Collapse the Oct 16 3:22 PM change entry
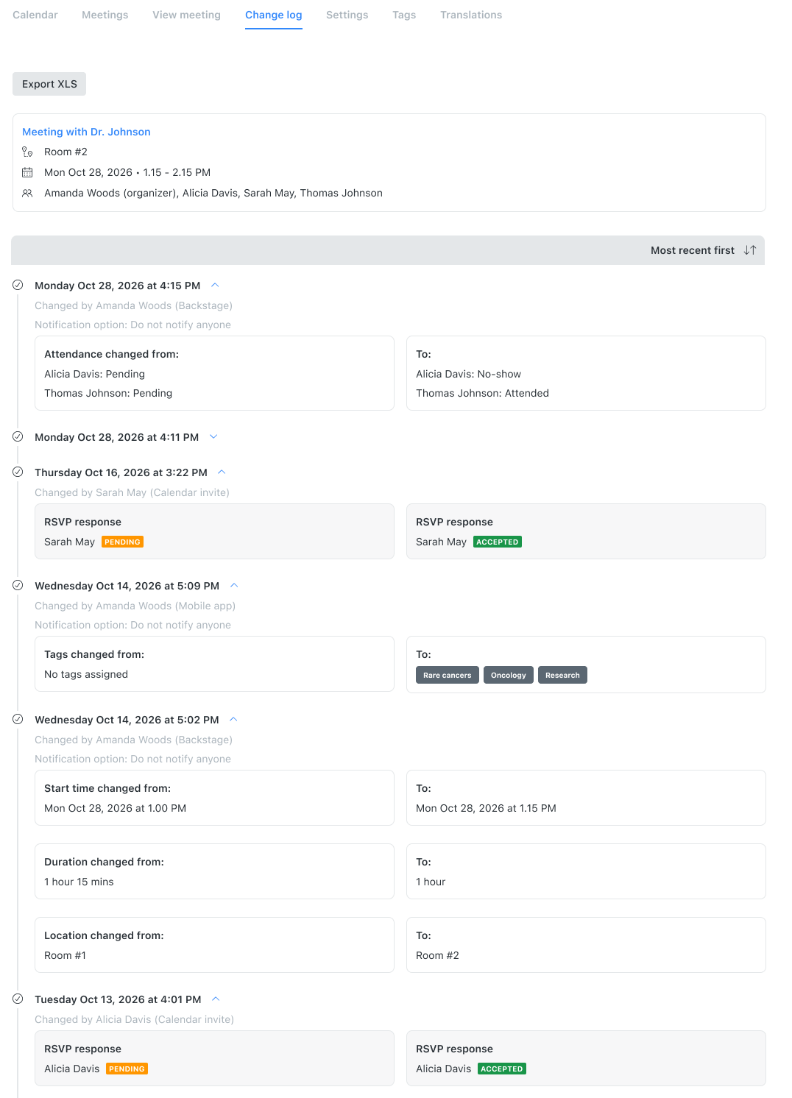This screenshot has width=792, height=1098. click(222, 472)
